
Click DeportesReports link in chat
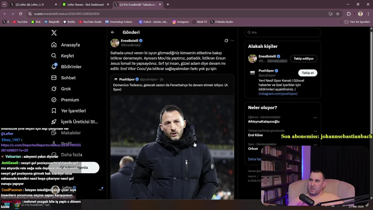[x=41, y=148]
